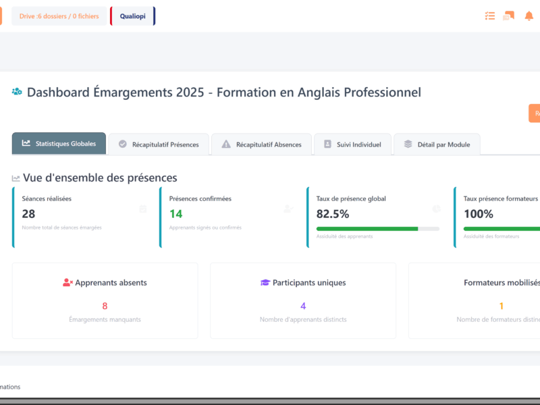Screen dimensions: 540x405
Task: Click the Drive dossiers/fichiers button
Action: coord(59,16)
